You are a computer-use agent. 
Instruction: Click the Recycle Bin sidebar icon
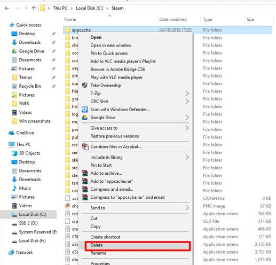click(x=14, y=86)
